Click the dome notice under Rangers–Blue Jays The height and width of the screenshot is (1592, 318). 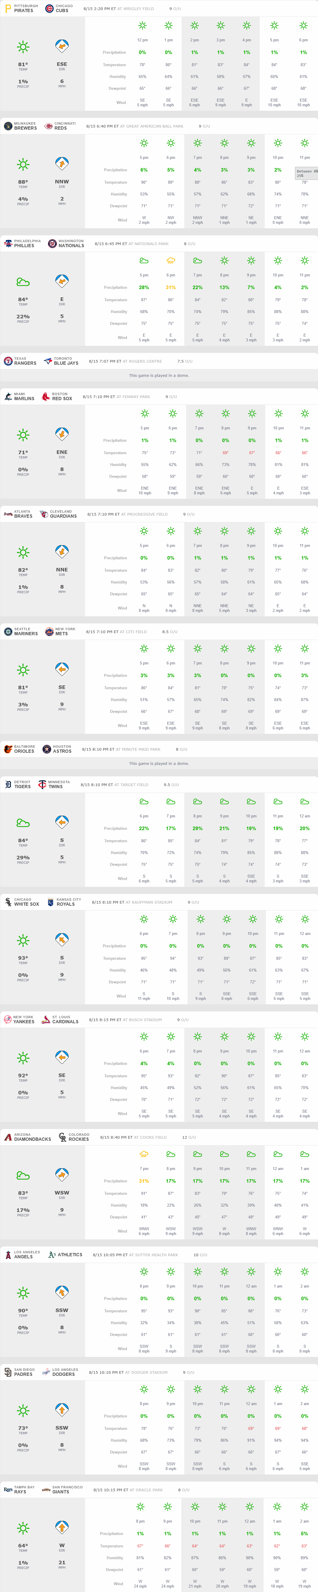[x=159, y=376]
